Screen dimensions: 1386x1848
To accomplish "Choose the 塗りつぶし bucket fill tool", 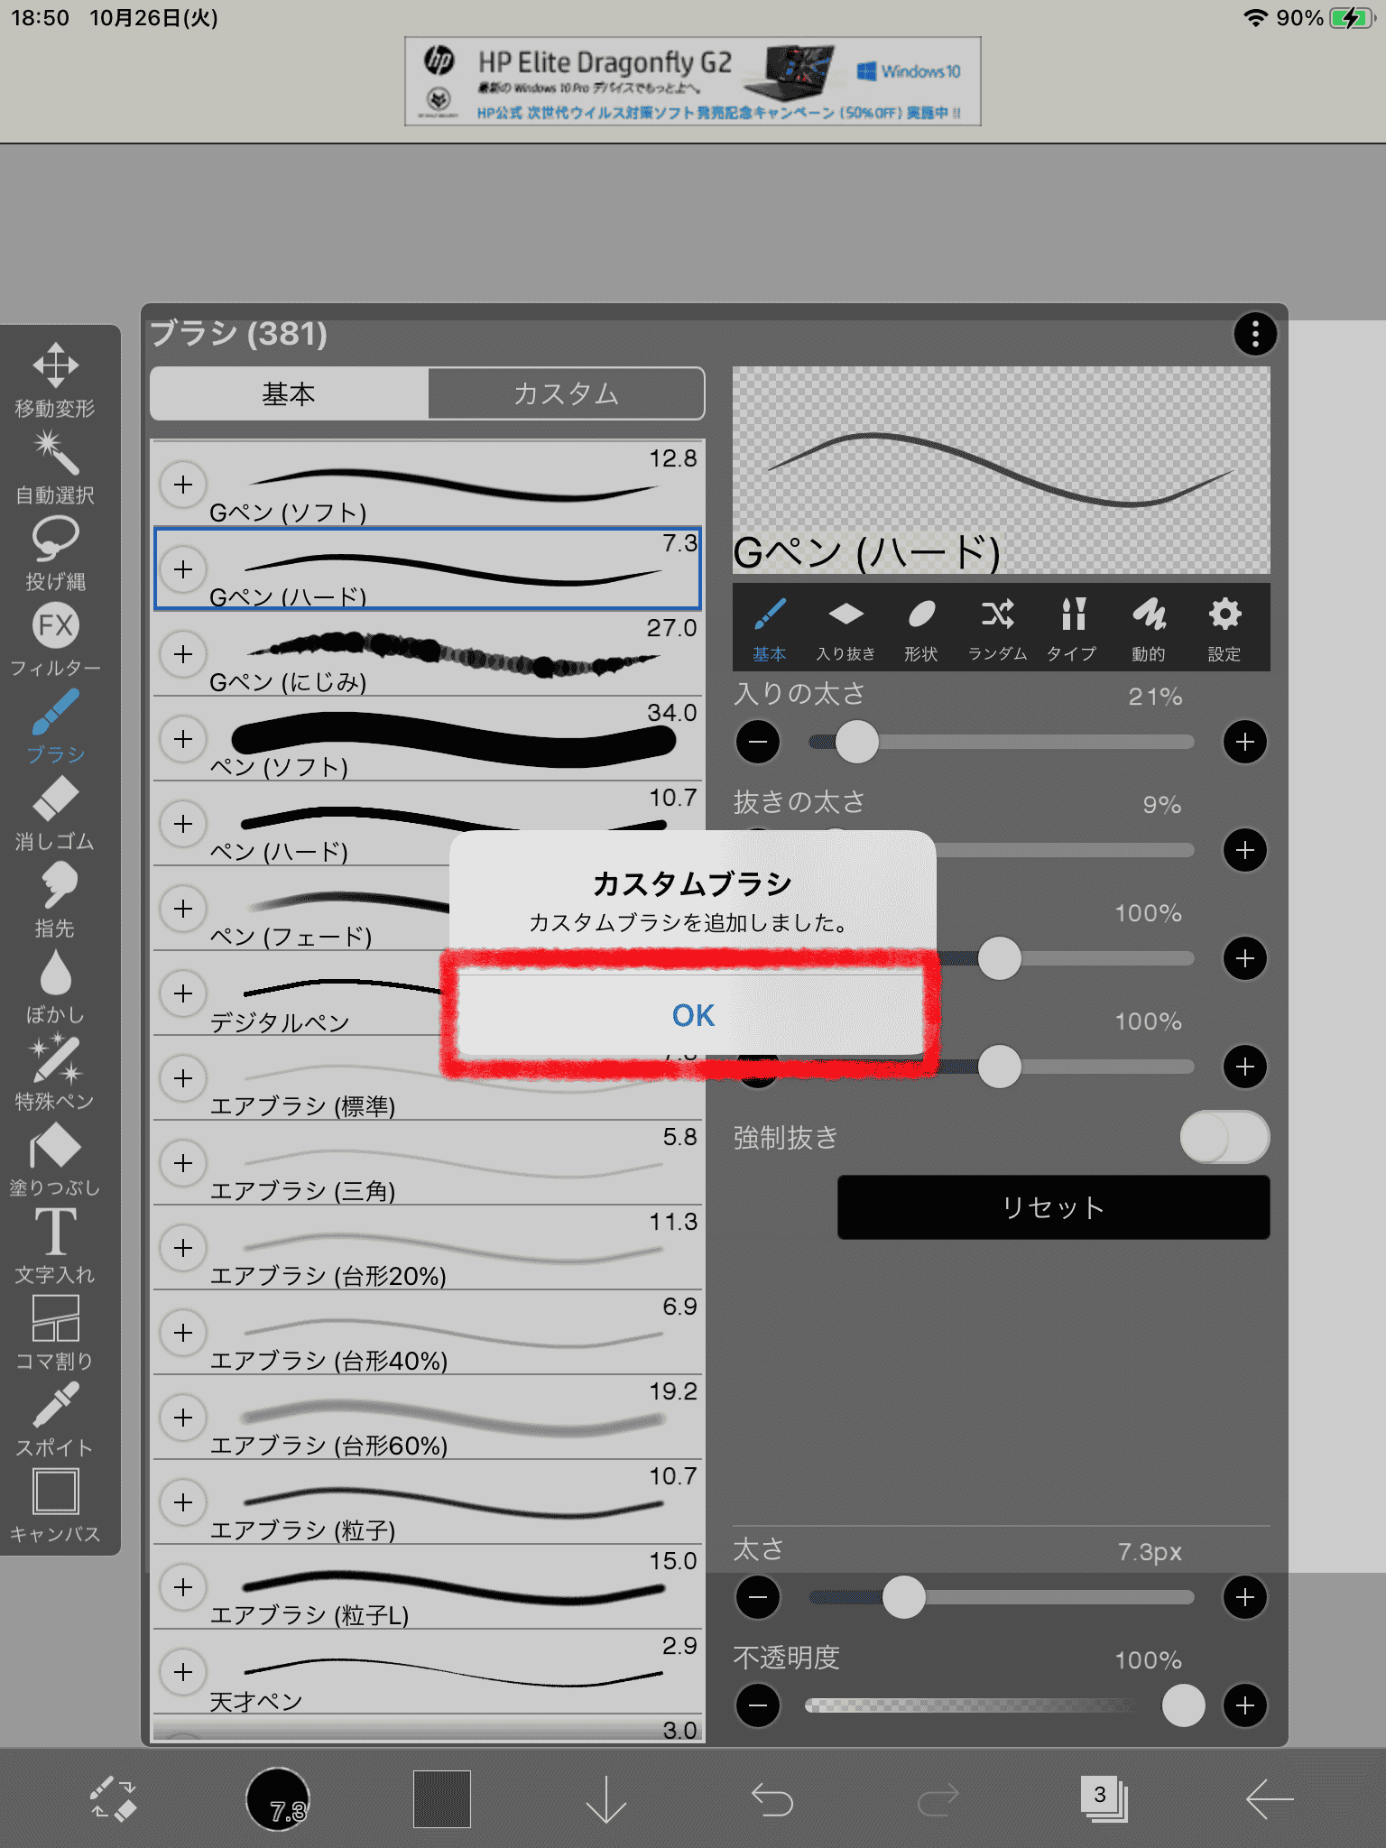I will (55, 1159).
